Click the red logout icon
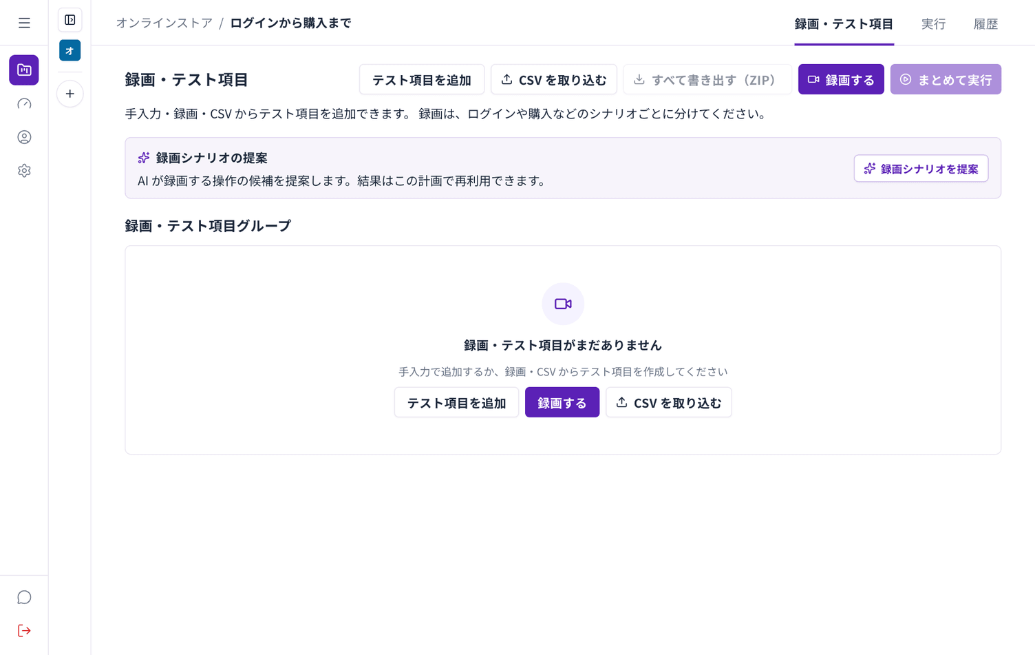 click(x=24, y=631)
